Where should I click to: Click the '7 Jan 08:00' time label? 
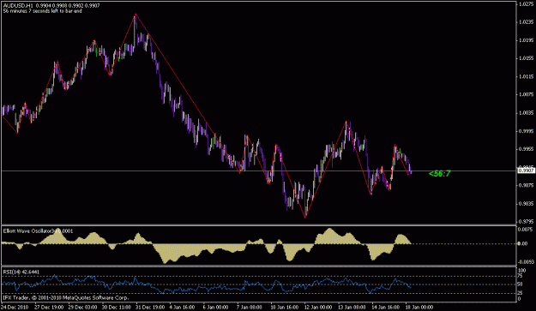tap(250, 308)
